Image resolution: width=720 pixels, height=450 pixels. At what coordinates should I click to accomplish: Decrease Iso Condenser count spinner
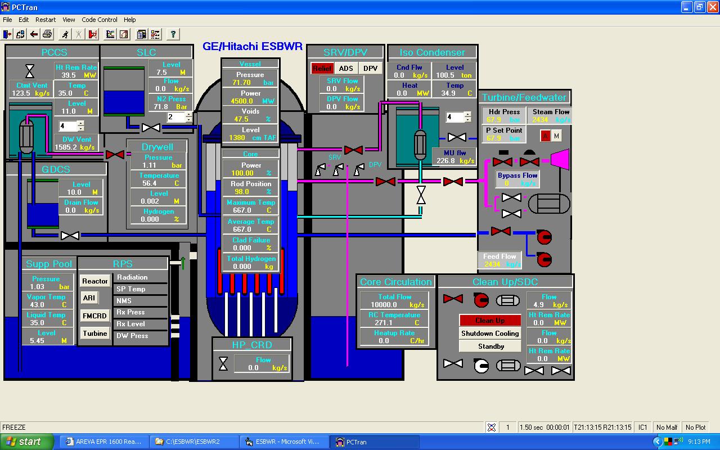(x=467, y=120)
